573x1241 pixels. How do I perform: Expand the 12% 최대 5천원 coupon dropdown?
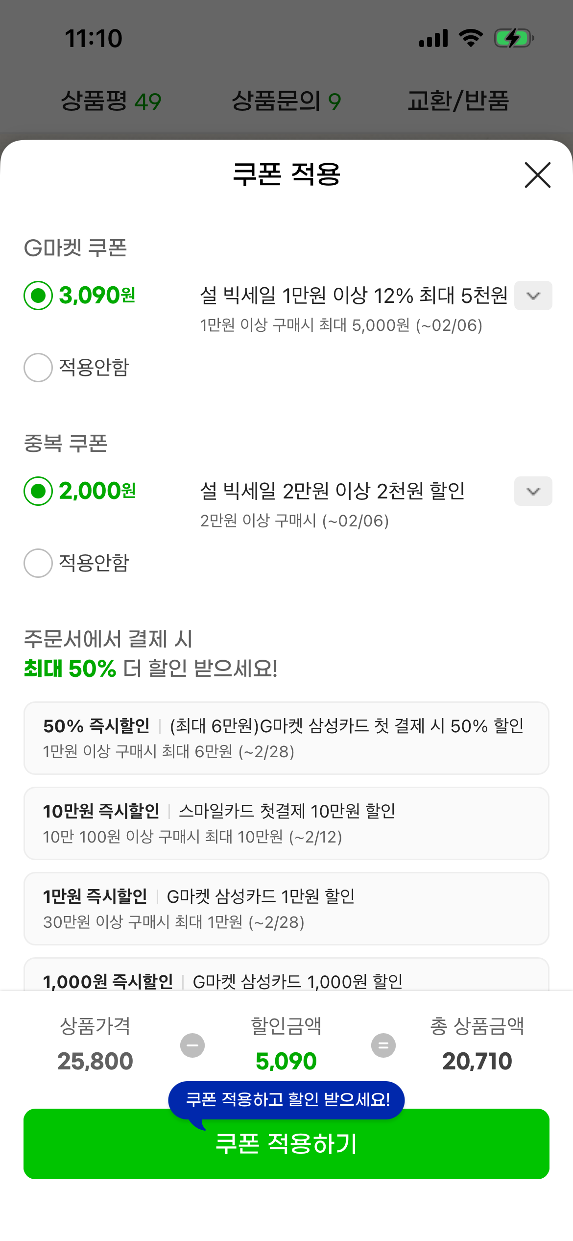pyautogui.click(x=533, y=296)
